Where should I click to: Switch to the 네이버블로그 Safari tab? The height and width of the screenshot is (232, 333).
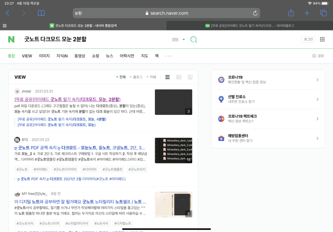[249, 26]
